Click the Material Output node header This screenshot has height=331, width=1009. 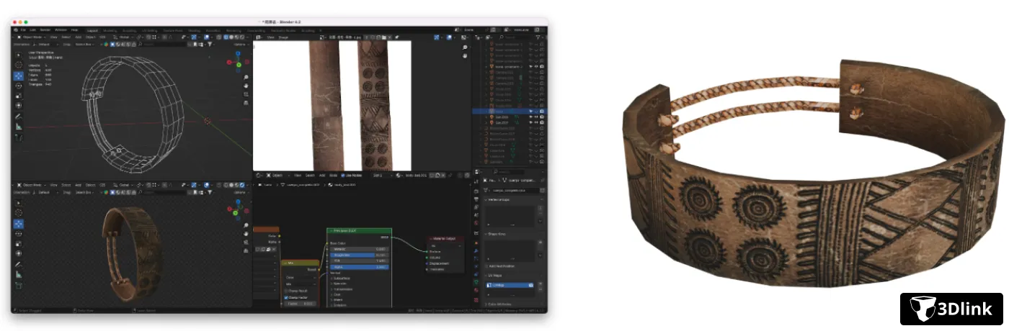445,238
